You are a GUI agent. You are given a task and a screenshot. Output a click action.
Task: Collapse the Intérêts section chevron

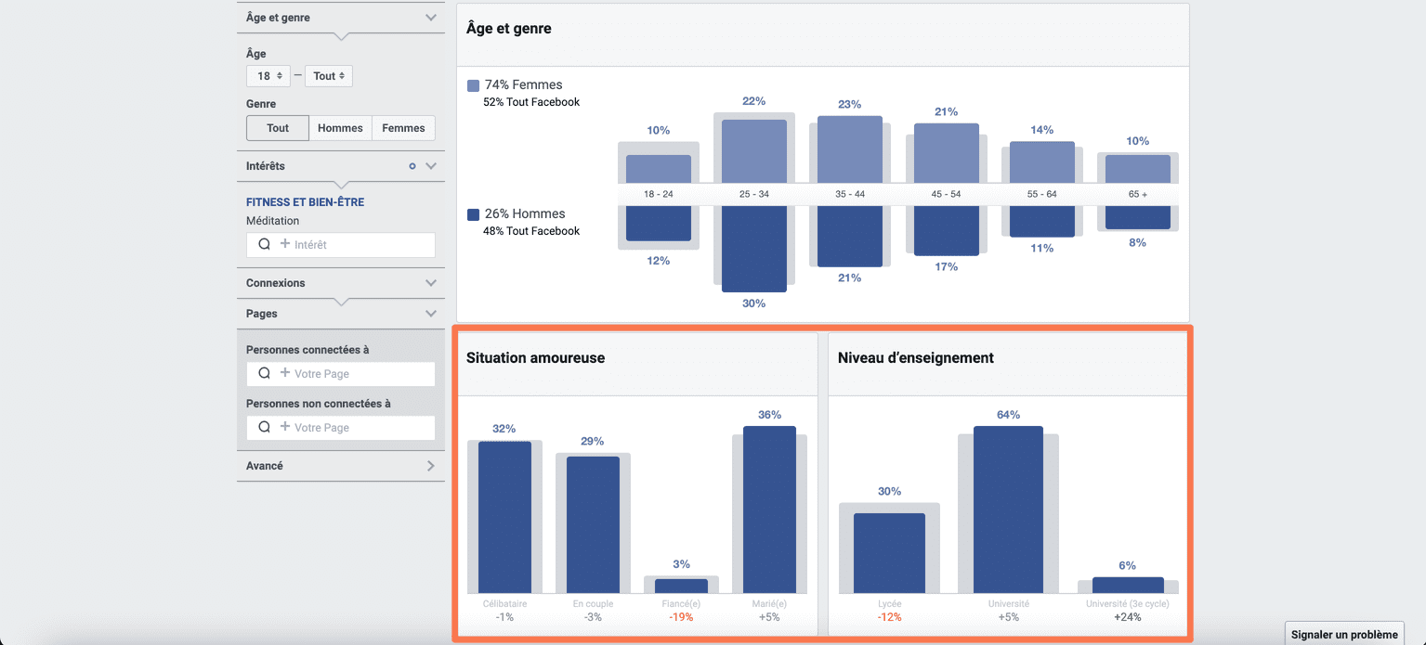click(x=430, y=166)
